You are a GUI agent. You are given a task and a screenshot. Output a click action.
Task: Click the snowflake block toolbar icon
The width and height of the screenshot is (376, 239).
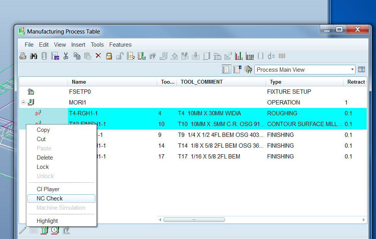click(x=185, y=56)
